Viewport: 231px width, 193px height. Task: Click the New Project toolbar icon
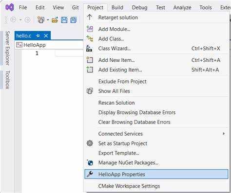pos(41,20)
